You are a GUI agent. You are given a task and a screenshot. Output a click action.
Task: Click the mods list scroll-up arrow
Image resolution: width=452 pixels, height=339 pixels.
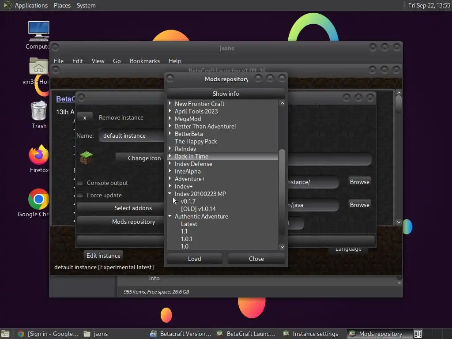[282, 103]
